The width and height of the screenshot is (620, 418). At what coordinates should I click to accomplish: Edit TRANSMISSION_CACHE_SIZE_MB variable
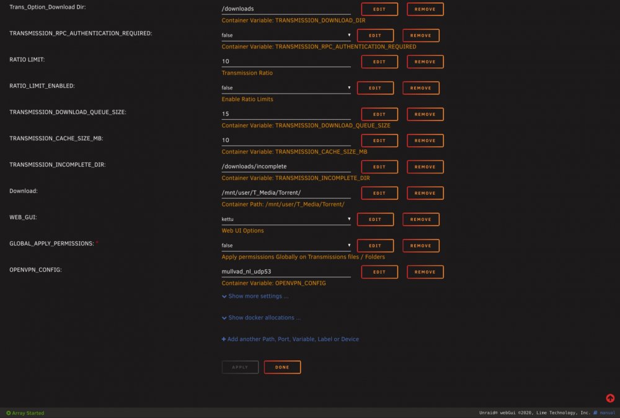click(x=379, y=140)
